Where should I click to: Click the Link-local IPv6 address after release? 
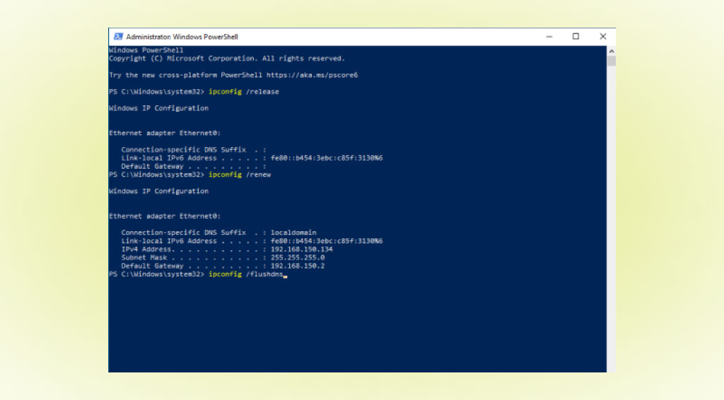pyautogui.click(x=327, y=158)
